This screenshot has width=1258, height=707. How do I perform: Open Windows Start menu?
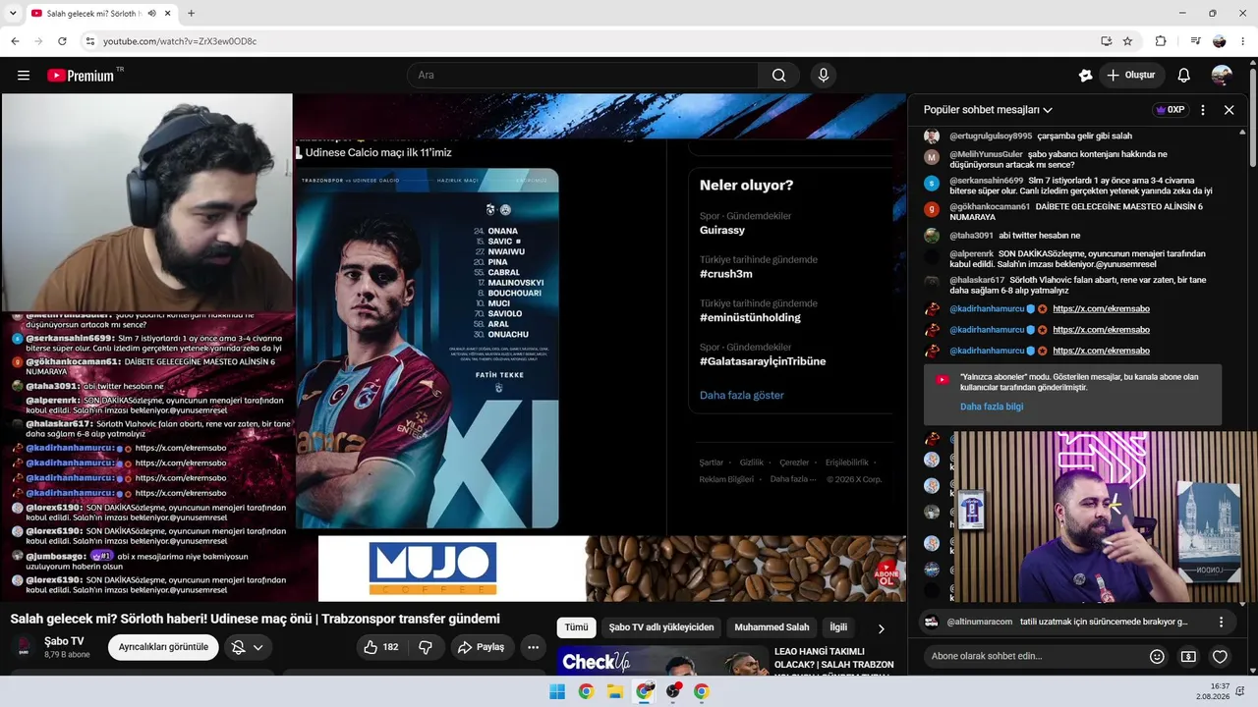[557, 691]
